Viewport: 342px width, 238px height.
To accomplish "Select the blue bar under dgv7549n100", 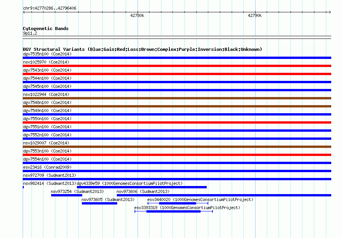I will pyautogui.click(x=177, y=114).
